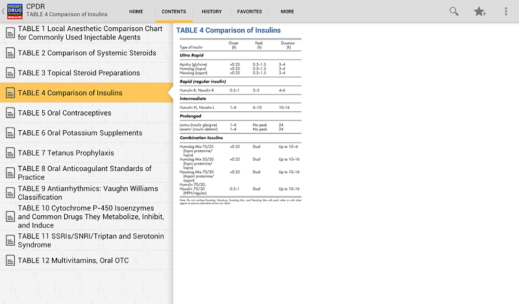Click document icon beside TABLE 10 Cytochrome P-450
Viewport: 519px width, 304px height.
tap(10, 216)
